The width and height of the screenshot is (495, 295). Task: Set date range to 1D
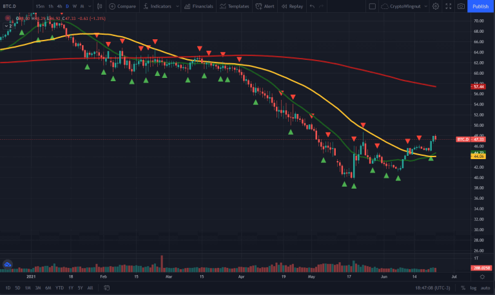pos(8,288)
